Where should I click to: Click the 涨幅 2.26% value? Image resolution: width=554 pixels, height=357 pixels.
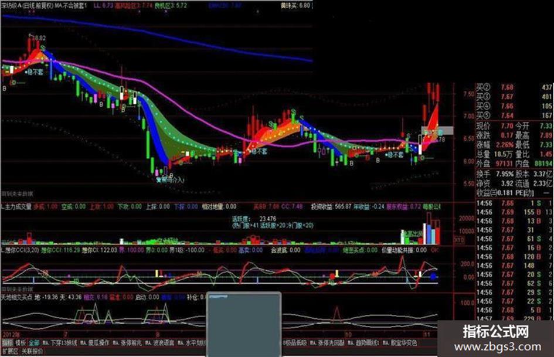504,145
